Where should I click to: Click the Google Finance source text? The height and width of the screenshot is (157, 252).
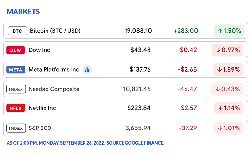[135, 143]
